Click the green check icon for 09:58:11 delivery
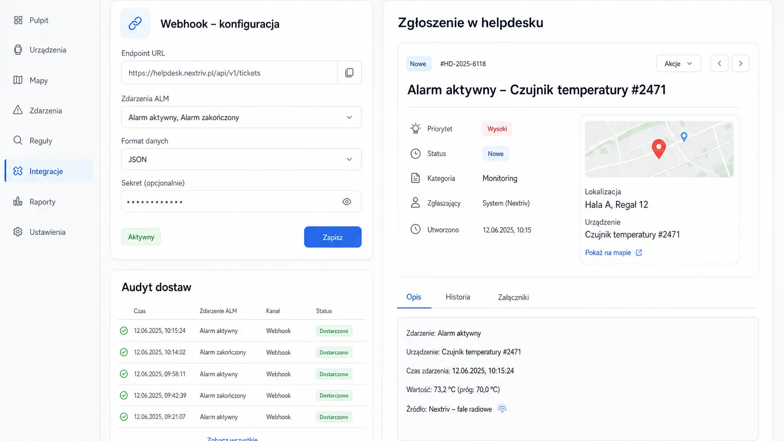Image resolution: width=784 pixels, height=441 pixels. 124,374
